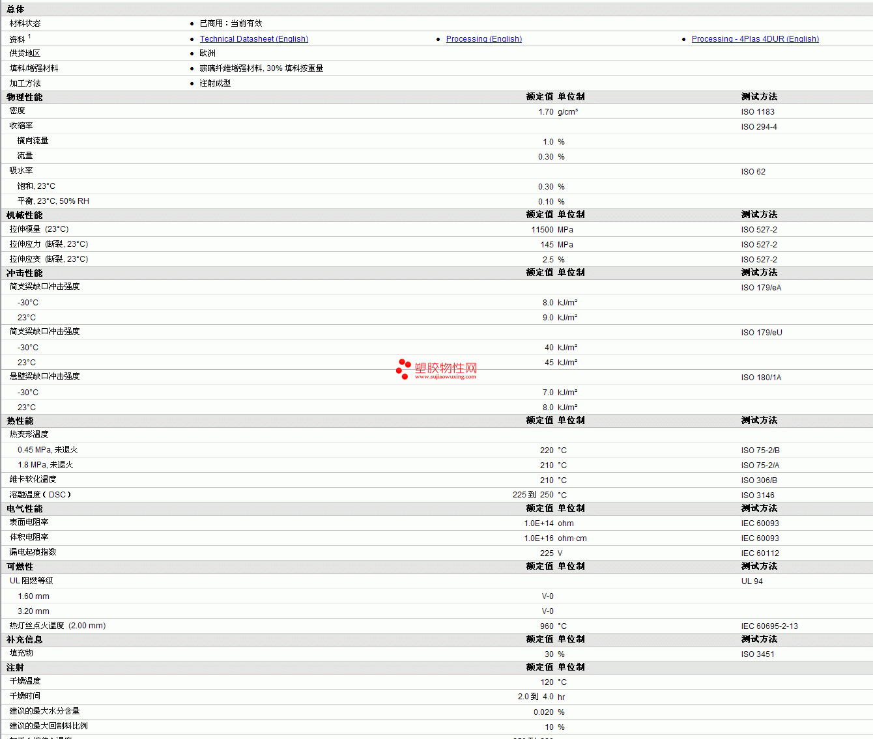Click the '欧洲' region value
The image size is (873, 739).
pyautogui.click(x=207, y=53)
